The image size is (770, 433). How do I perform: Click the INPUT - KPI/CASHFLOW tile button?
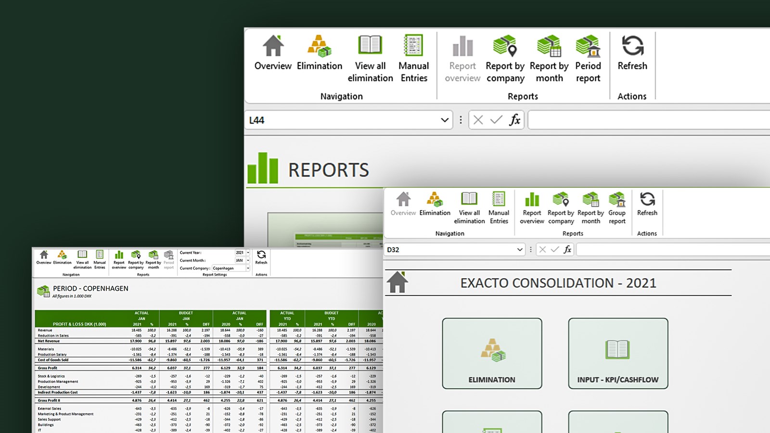click(618, 353)
